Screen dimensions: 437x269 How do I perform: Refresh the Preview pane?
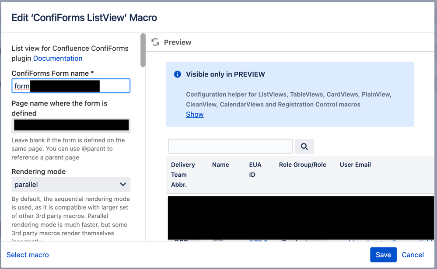(156, 42)
